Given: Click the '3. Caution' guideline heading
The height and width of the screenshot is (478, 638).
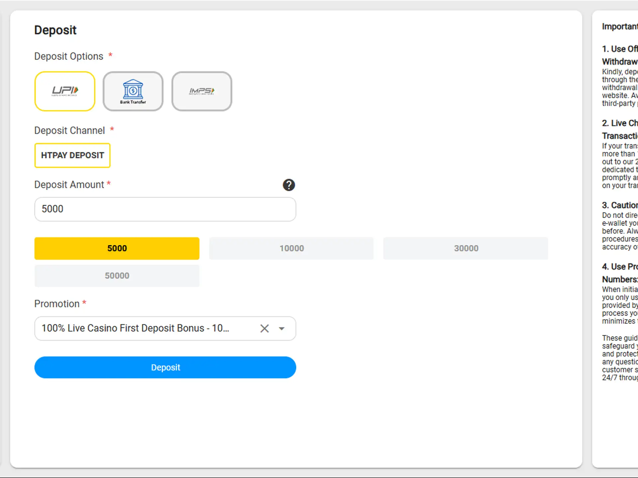Looking at the screenshot, I should [620, 205].
